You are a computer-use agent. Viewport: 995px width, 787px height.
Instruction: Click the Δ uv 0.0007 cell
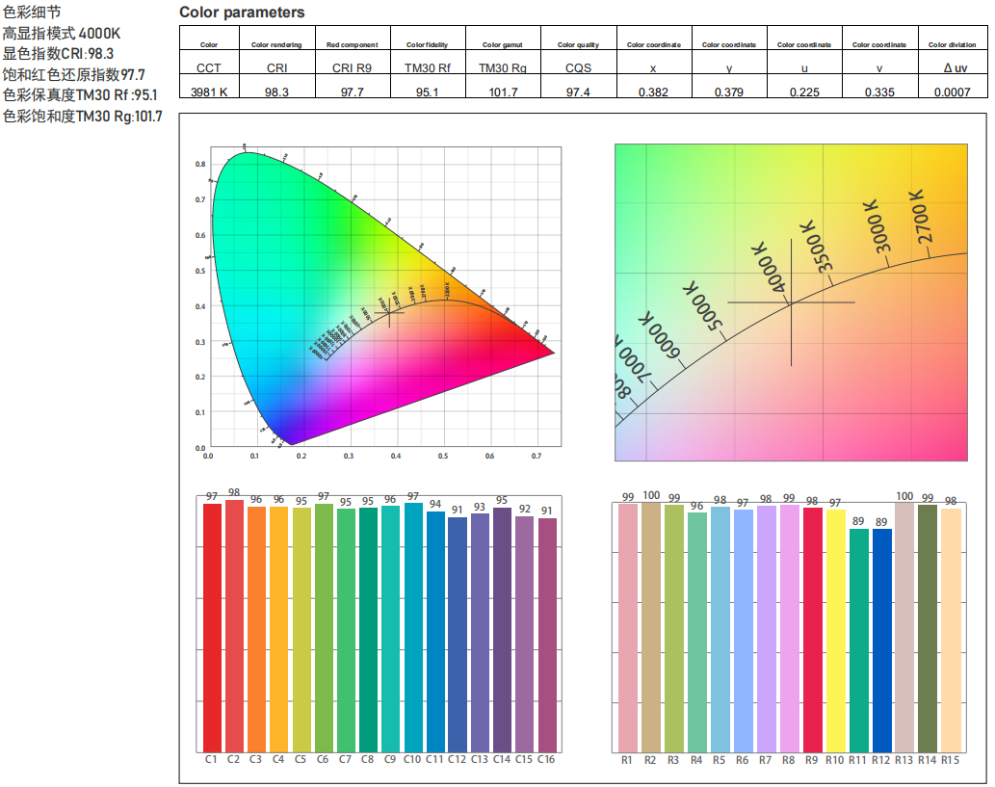coord(953,87)
